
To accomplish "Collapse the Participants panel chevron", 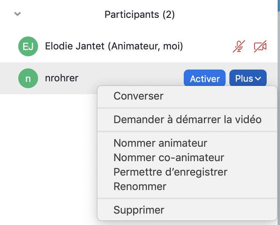I will (17, 14).
